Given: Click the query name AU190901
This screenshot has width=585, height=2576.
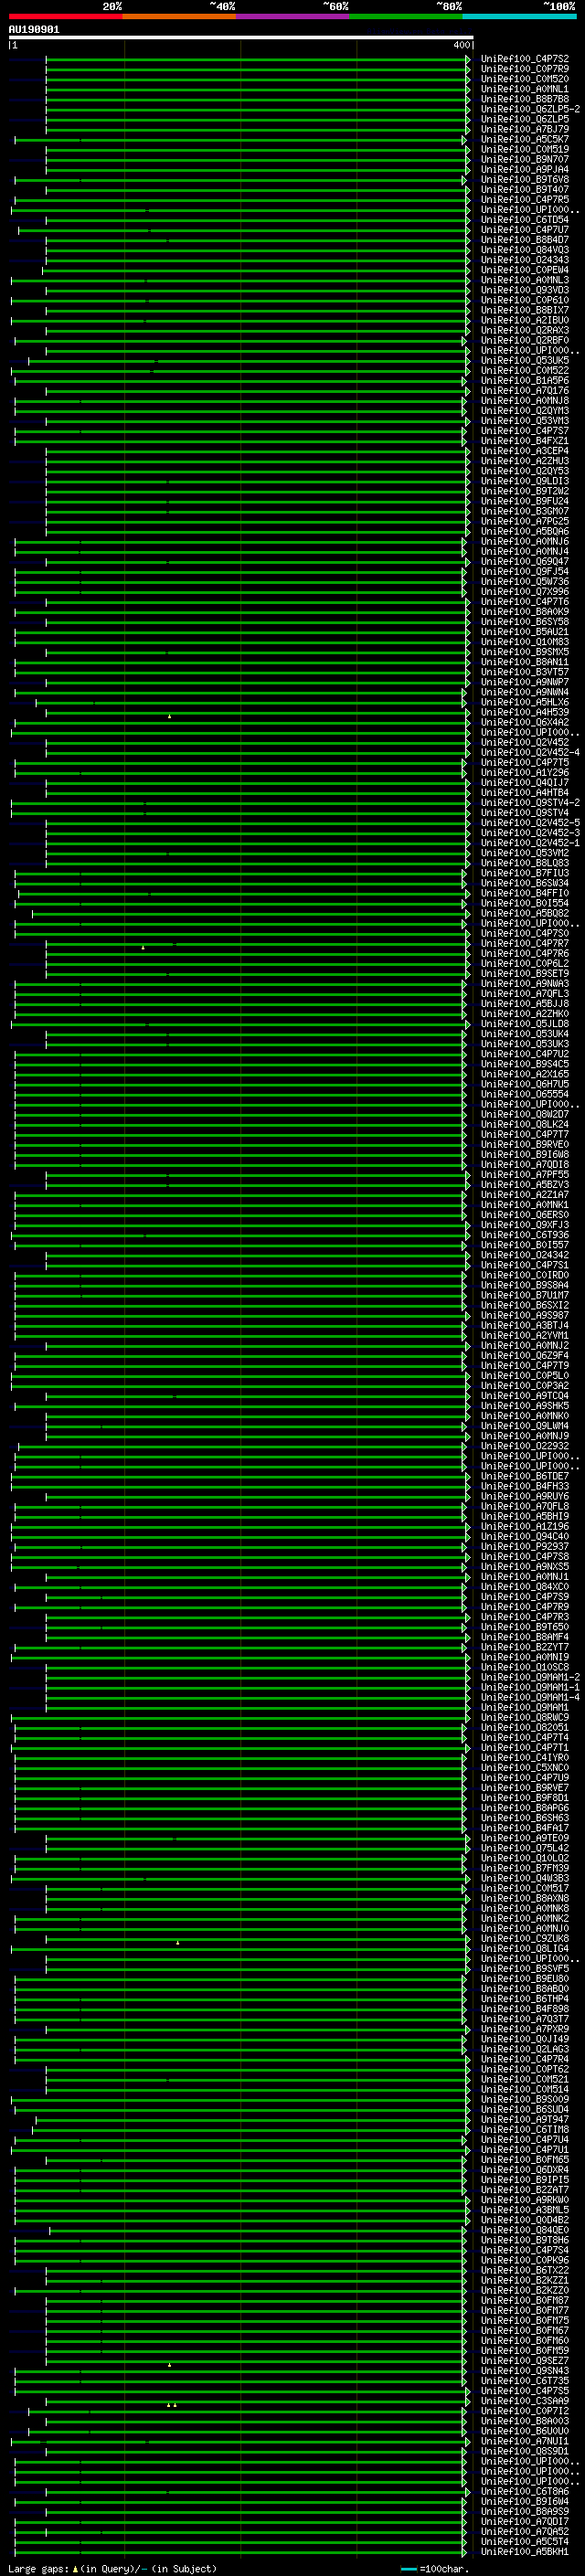Looking at the screenshot, I should 34,30.
